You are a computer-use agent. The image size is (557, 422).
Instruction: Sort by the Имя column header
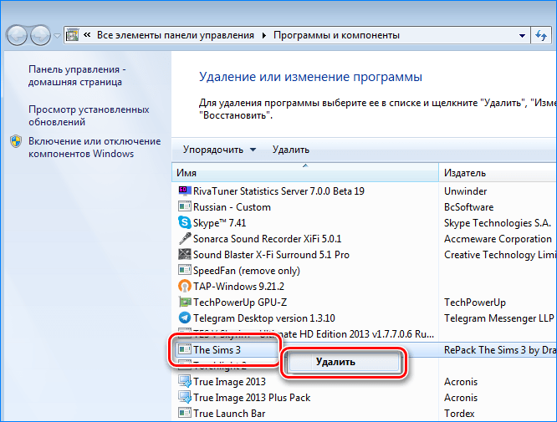[305, 172]
